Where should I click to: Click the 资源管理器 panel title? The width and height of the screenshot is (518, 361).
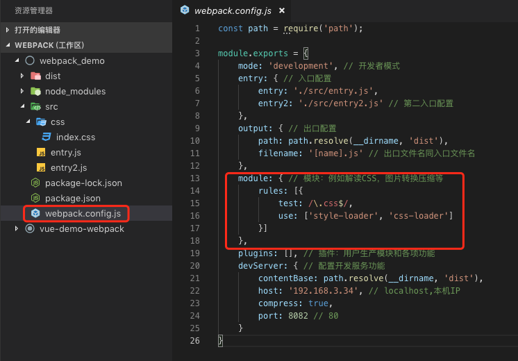pyautogui.click(x=34, y=10)
